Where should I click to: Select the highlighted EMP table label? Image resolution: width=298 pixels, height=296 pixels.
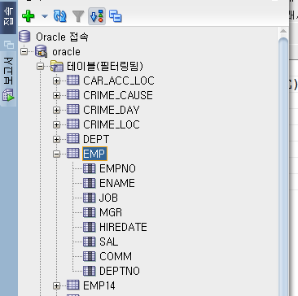94,154
